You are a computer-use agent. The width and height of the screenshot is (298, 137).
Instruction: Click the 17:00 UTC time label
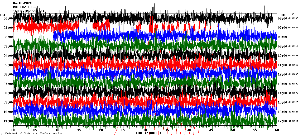(x=282, y=121)
